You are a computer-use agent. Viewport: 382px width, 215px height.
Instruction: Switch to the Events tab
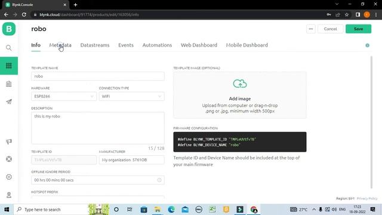126,45
